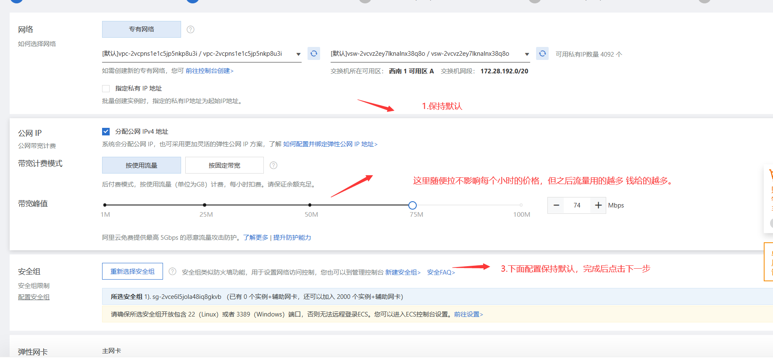Open the vSwitch dropdown list

click(x=430, y=54)
